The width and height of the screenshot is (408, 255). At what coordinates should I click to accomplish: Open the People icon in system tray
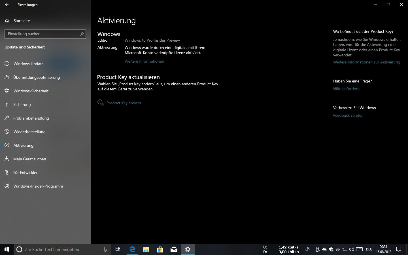[307, 249]
